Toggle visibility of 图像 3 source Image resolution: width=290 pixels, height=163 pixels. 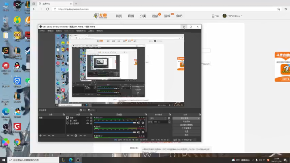[87, 117]
